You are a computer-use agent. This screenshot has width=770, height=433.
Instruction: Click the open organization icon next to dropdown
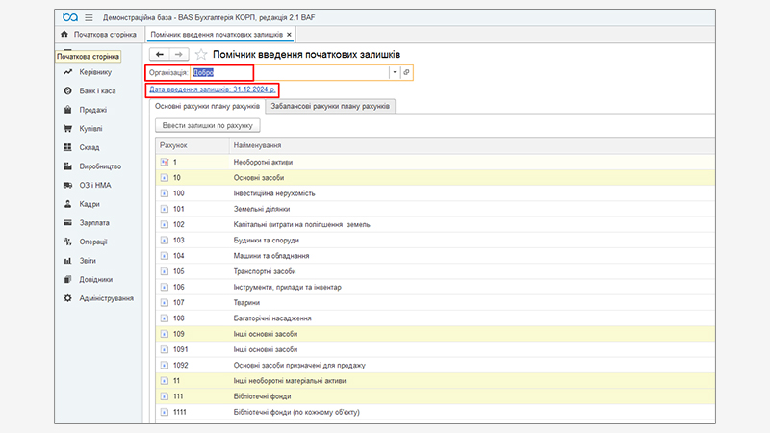click(407, 72)
